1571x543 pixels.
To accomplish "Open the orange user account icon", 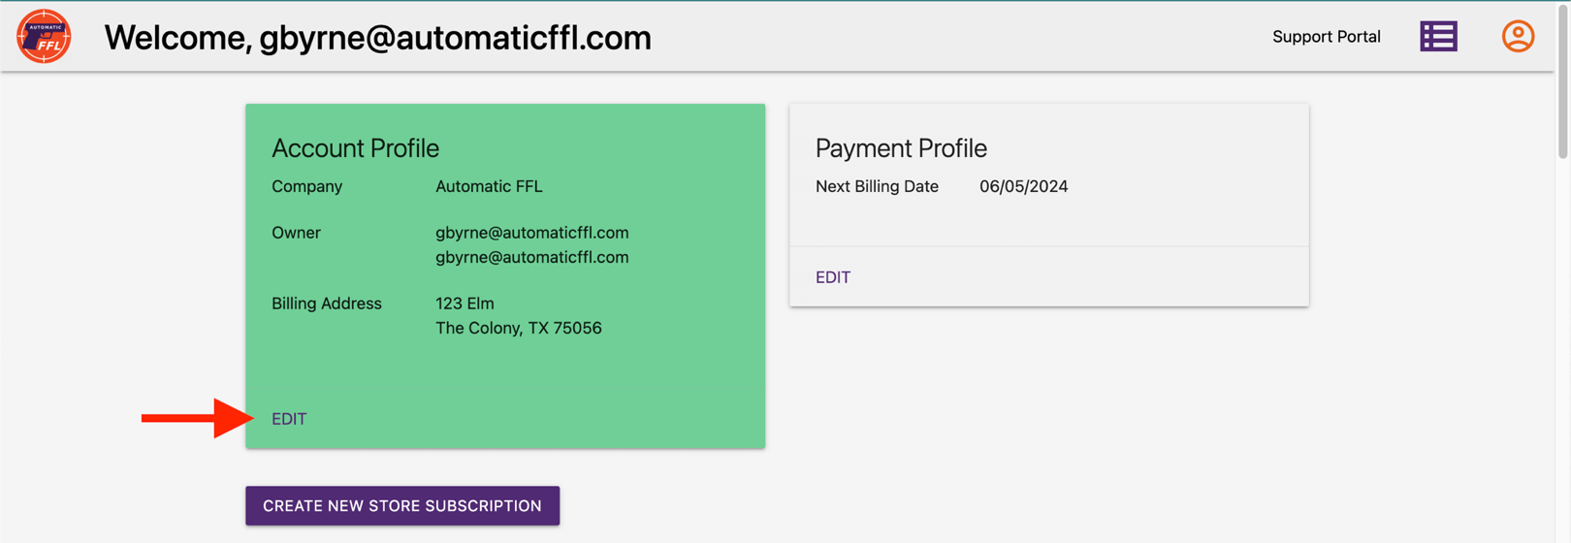I will [1518, 37].
